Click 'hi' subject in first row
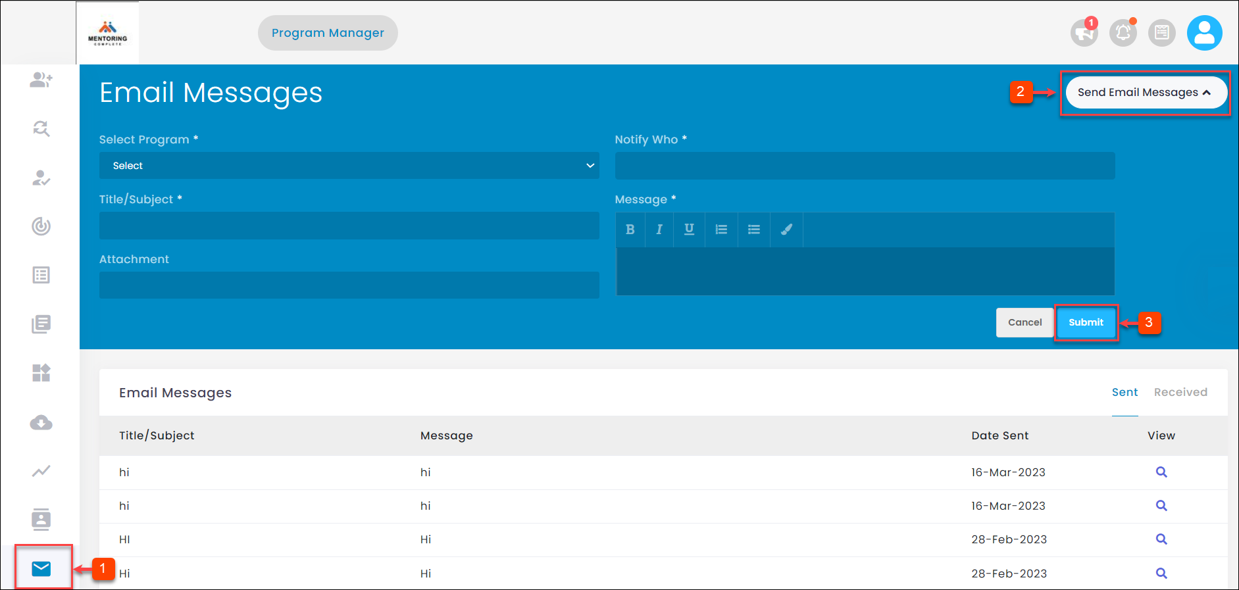1239x590 pixels. coord(124,472)
